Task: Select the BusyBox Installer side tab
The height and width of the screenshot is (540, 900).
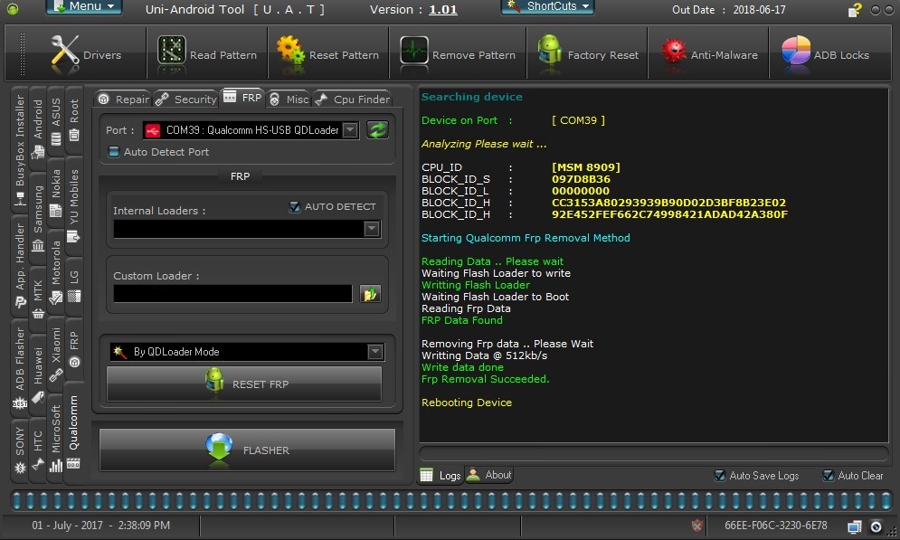Action: 20,150
